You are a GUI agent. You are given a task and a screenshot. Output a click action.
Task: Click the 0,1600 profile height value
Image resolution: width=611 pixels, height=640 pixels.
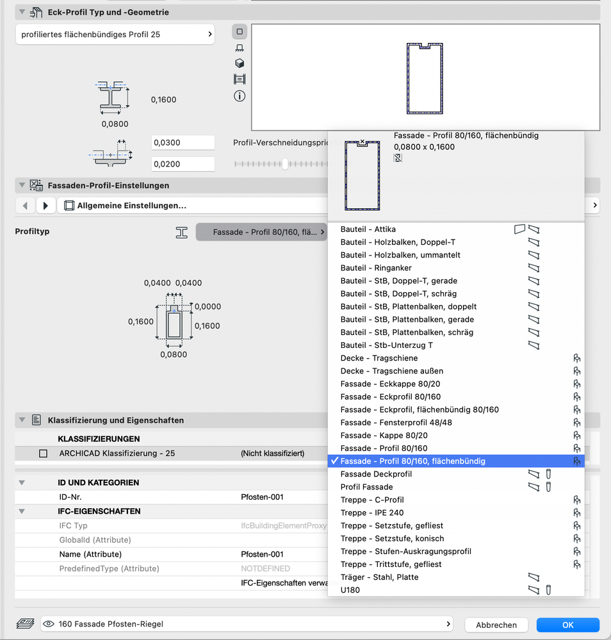pyautogui.click(x=164, y=99)
